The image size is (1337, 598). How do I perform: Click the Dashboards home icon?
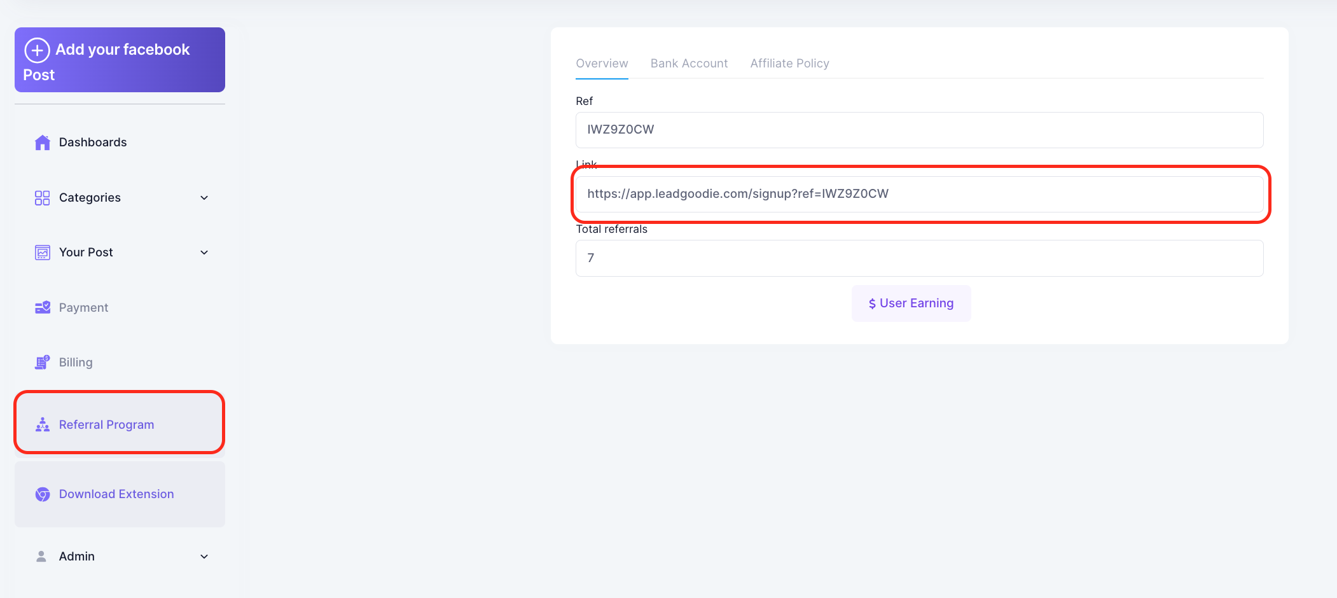(x=42, y=143)
